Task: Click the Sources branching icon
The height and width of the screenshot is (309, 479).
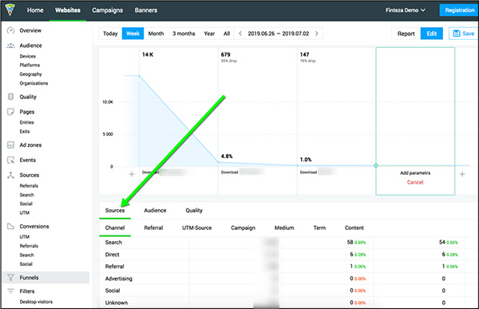Action: pyautogui.click(x=10, y=175)
